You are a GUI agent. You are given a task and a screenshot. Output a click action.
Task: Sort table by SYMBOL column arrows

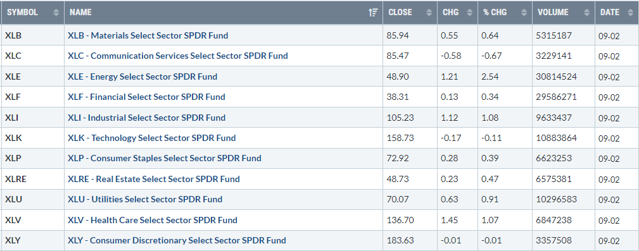click(x=56, y=13)
